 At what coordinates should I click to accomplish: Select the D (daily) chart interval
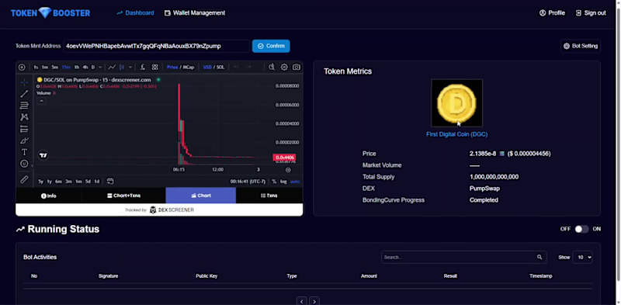pos(93,68)
